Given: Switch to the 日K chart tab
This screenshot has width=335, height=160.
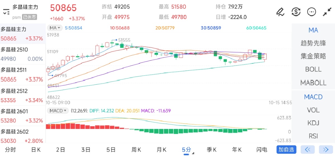Looking at the screenshot, I should 36,150.
